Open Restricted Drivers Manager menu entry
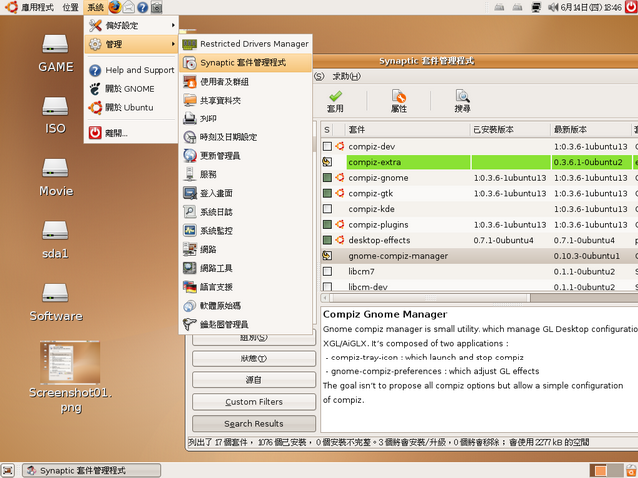Screen dimensions: 638x478 coord(246,44)
